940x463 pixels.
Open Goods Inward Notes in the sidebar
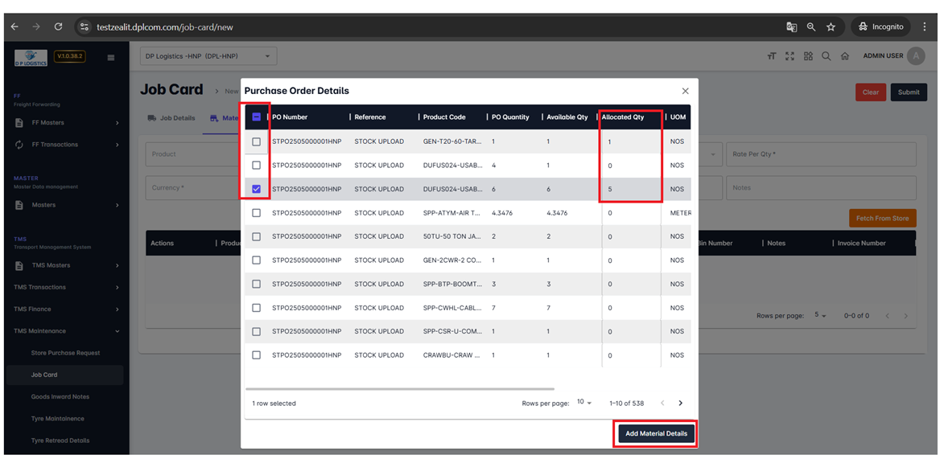[x=60, y=397]
